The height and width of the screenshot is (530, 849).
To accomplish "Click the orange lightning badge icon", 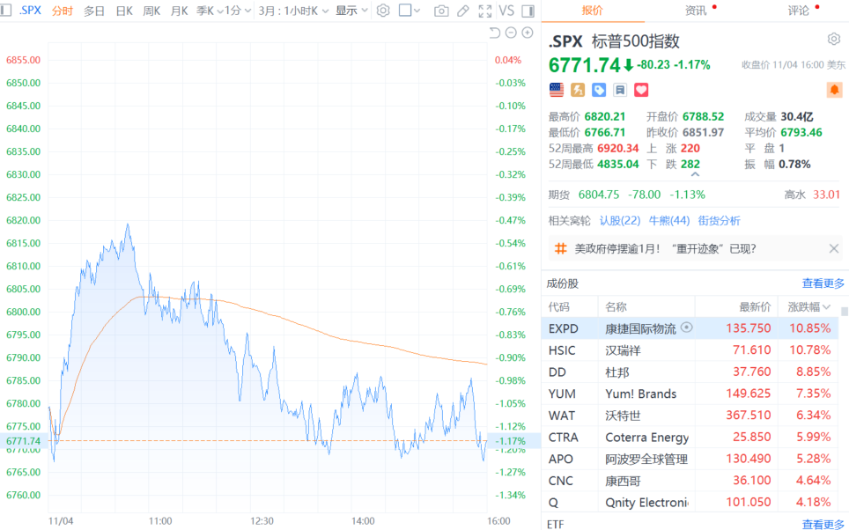I will [578, 90].
